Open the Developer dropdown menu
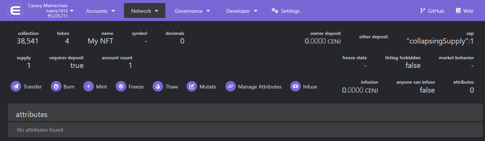485x141 pixels. click(x=242, y=11)
